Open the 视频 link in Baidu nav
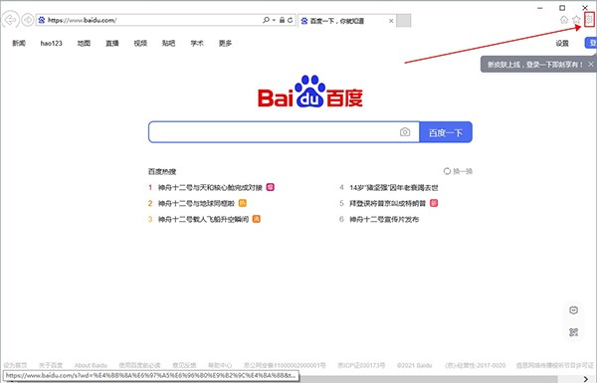 140,43
